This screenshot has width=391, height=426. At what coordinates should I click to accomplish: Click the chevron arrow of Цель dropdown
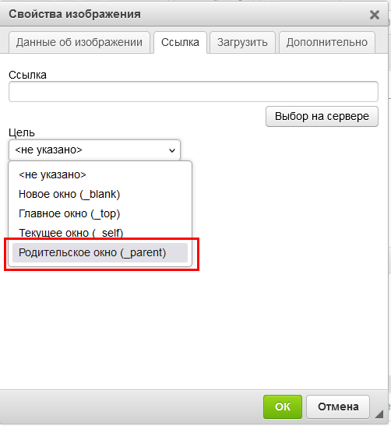[x=171, y=150]
